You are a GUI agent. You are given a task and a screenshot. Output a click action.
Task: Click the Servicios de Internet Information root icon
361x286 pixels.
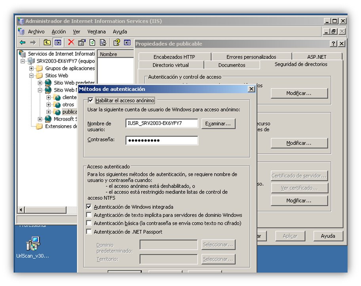pos(22,53)
